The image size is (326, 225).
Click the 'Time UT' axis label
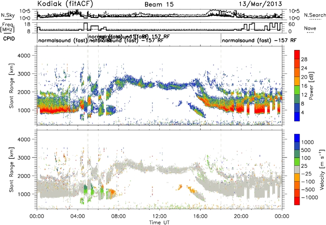(159, 223)
